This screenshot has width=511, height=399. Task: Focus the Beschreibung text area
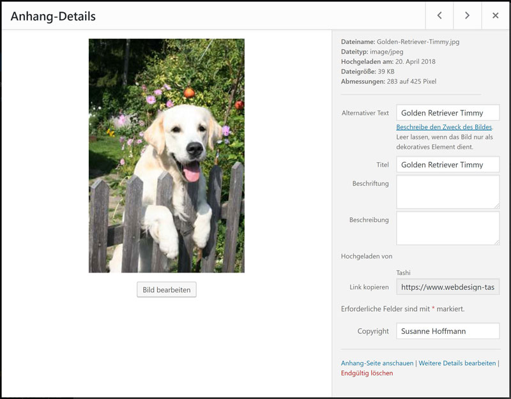tap(448, 228)
